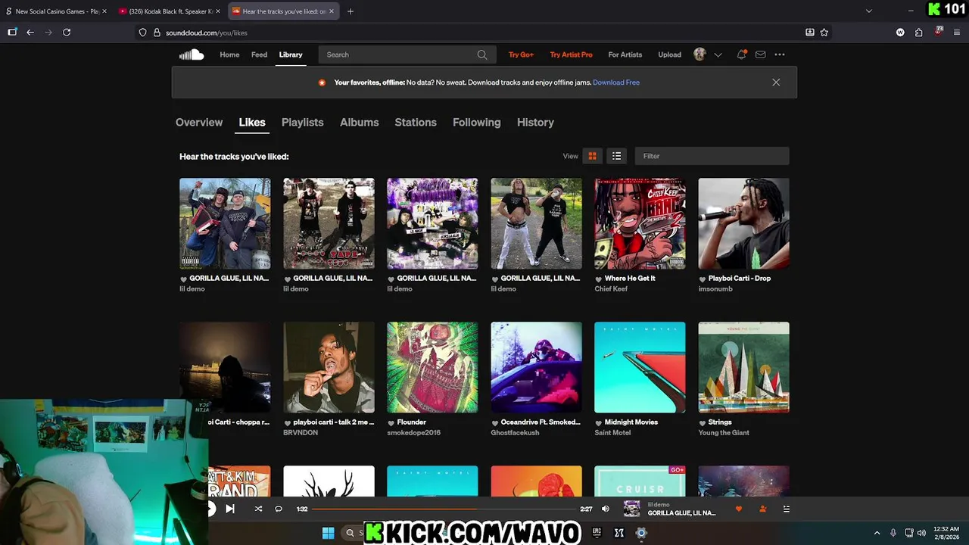Open the Flounder track cover
969x545 pixels.
tap(432, 367)
